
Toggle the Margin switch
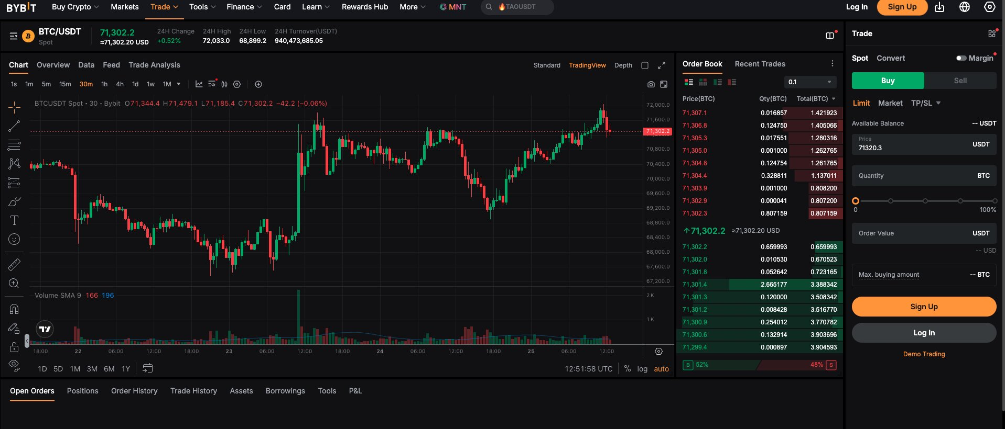961,58
